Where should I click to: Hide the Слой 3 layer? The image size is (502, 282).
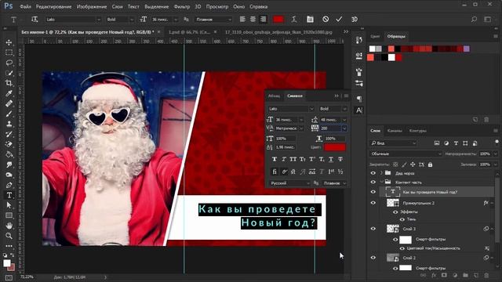tap(373, 229)
